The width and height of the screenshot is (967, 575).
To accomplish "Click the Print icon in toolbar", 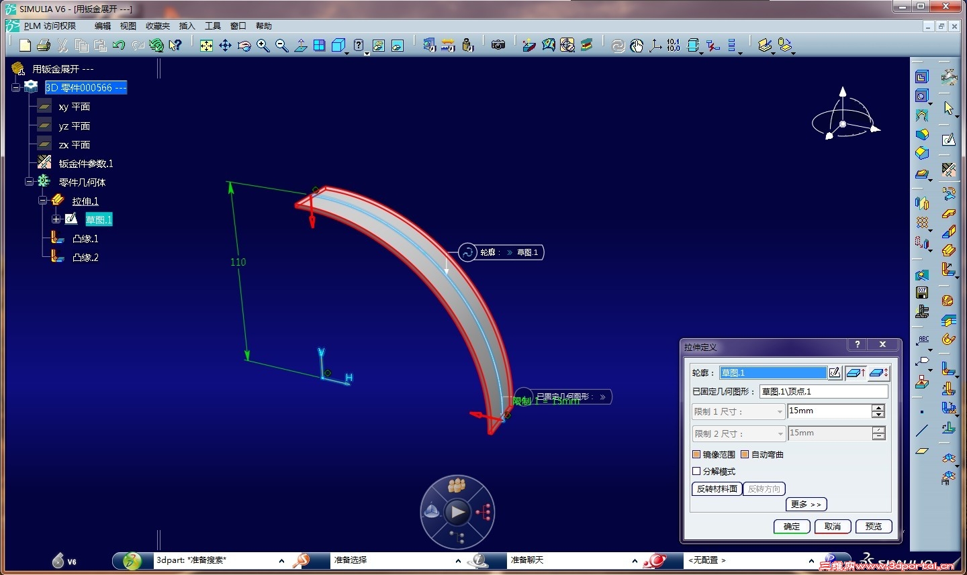I will pyautogui.click(x=44, y=45).
